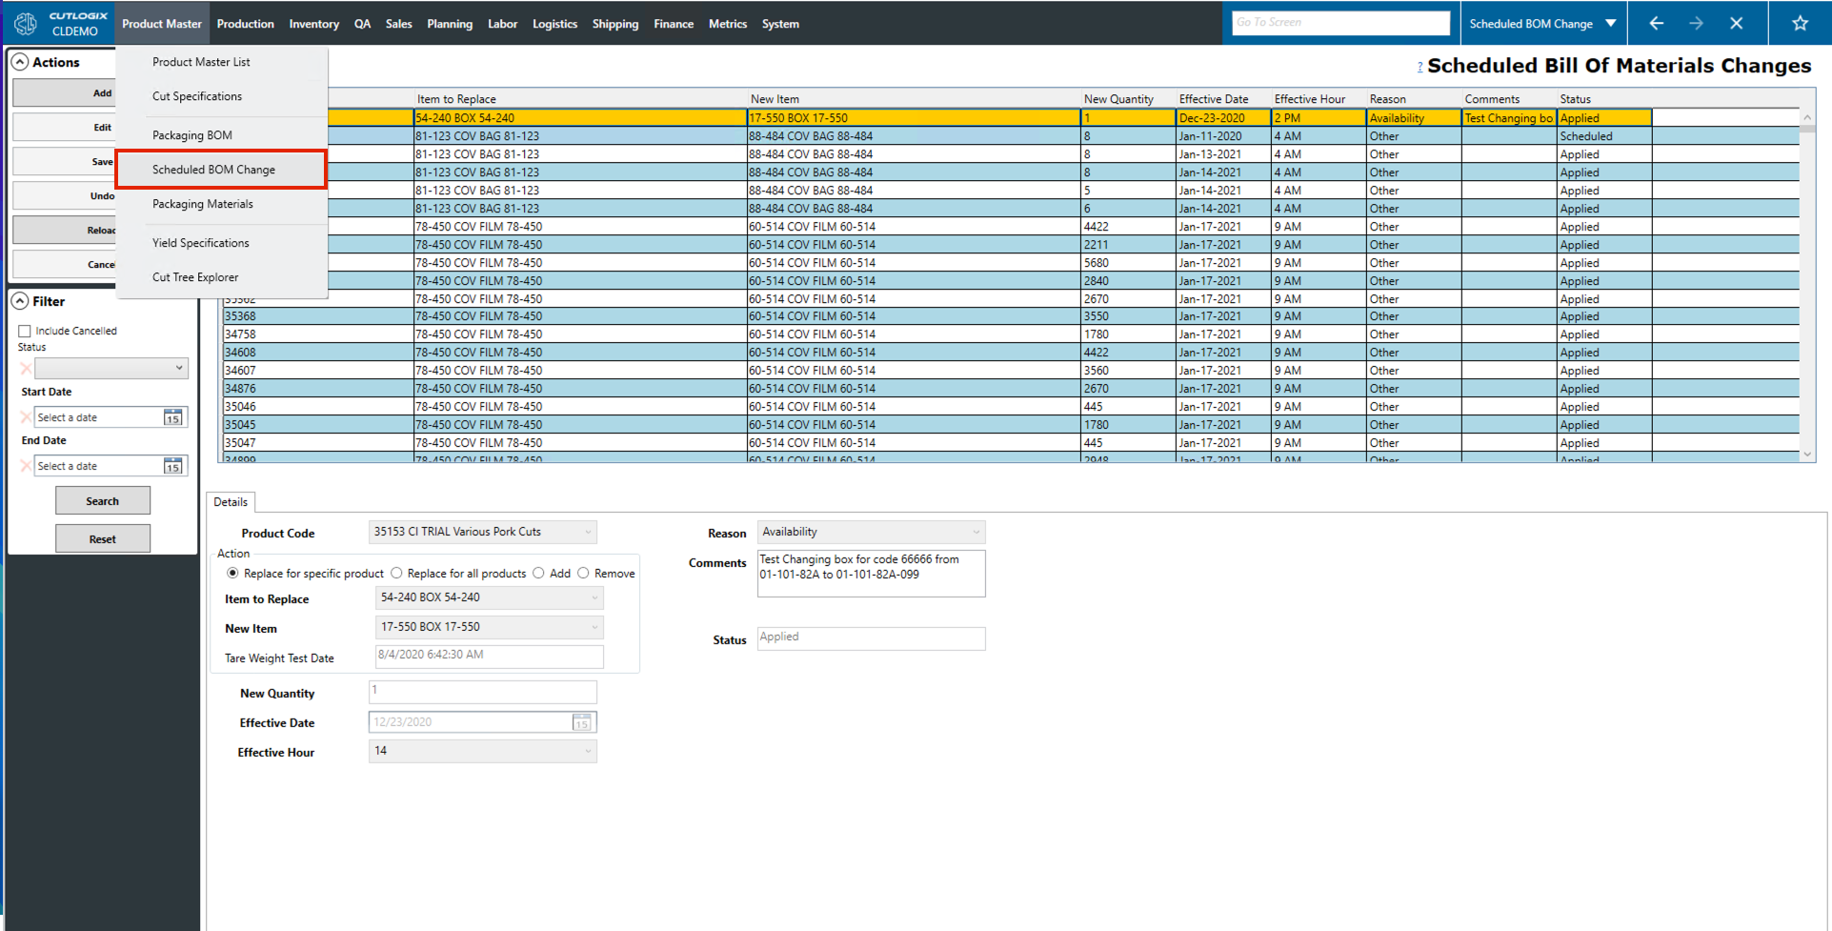
Task: Select the Remove action radio button
Action: tap(583, 574)
